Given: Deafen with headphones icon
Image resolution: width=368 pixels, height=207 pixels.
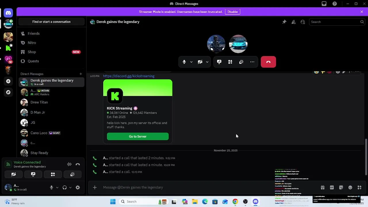Looking at the screenshot, I should (x=65, y=187).
